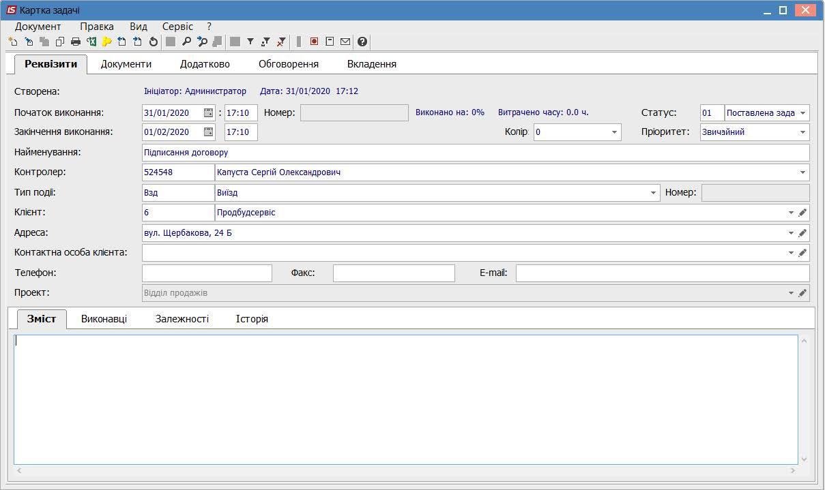
Task: Expand the Пріоритет dropdown
Action: [x=802, y=132]
